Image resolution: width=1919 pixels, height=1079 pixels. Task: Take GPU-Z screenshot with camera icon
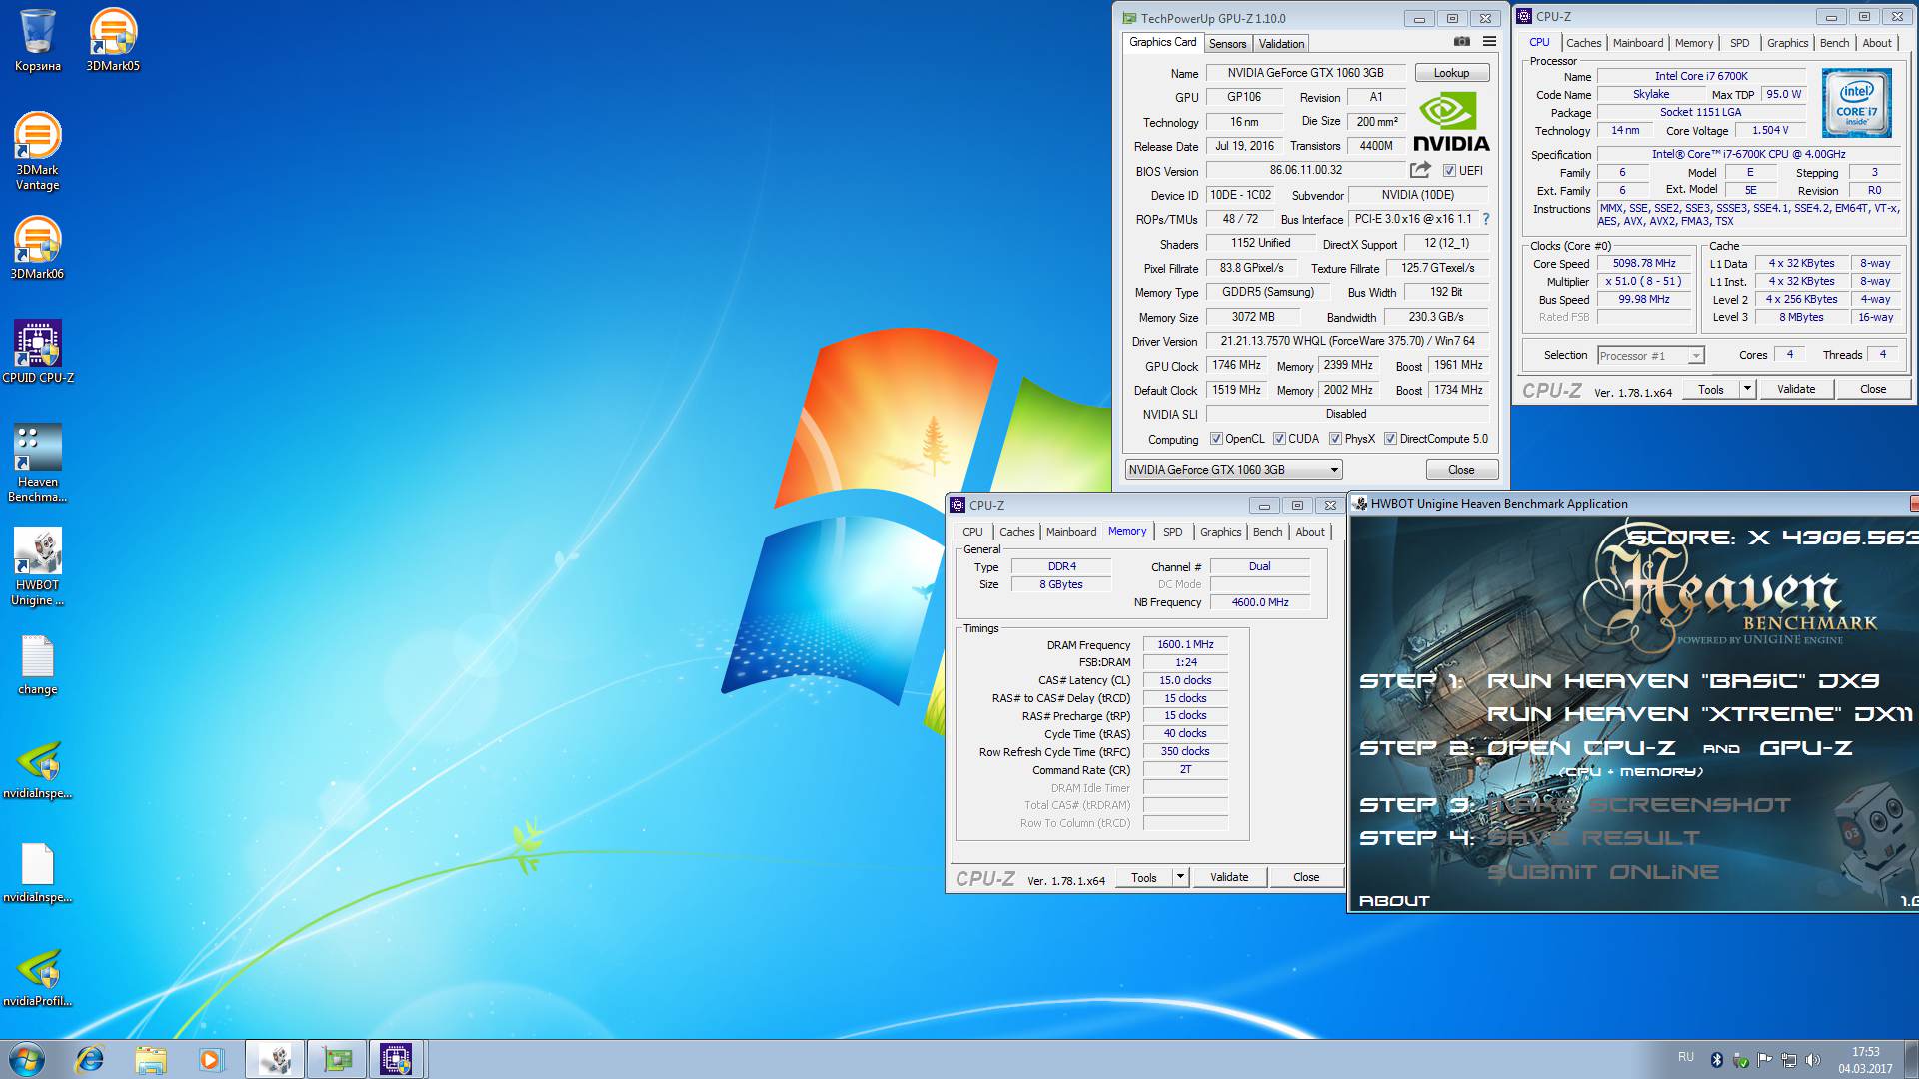pyautogui.click(x=1462, y=42)
